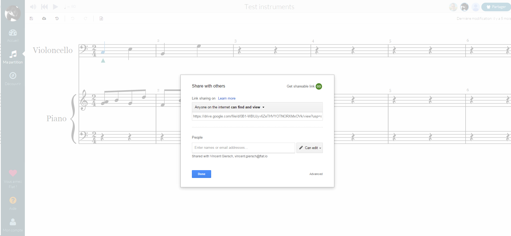Viewport: 511px width, 236px height.
Task: Click the People label in dialog
Action: tap(197, 138)
